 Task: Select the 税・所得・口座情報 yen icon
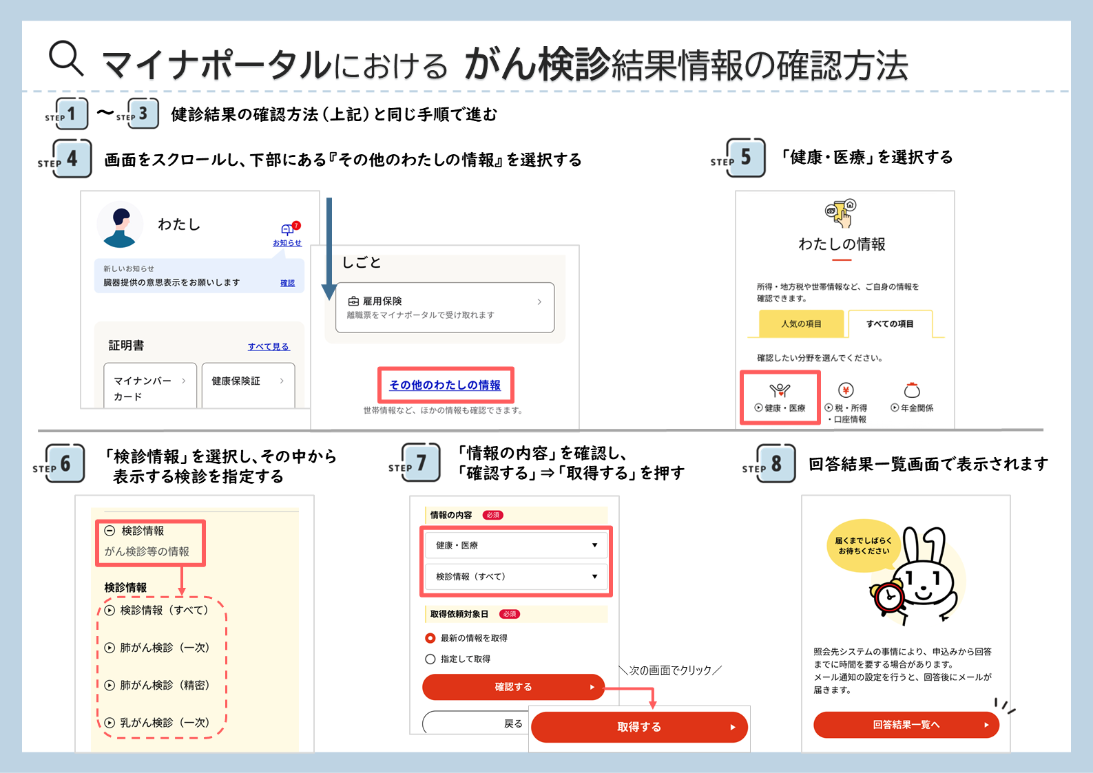tap(846, 390)
